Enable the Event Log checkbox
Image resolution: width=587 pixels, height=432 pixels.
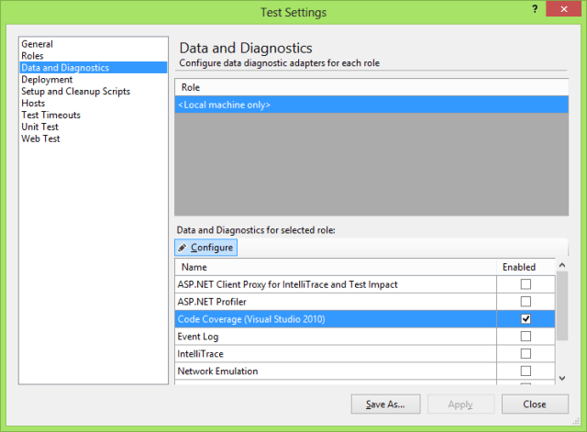[526, 337]
